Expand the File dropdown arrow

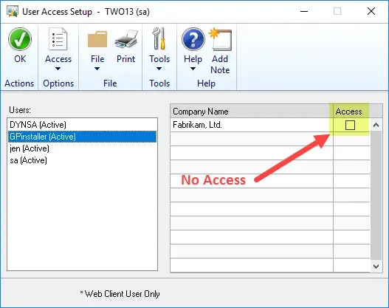pyautogui.click(x=97, y=69)
